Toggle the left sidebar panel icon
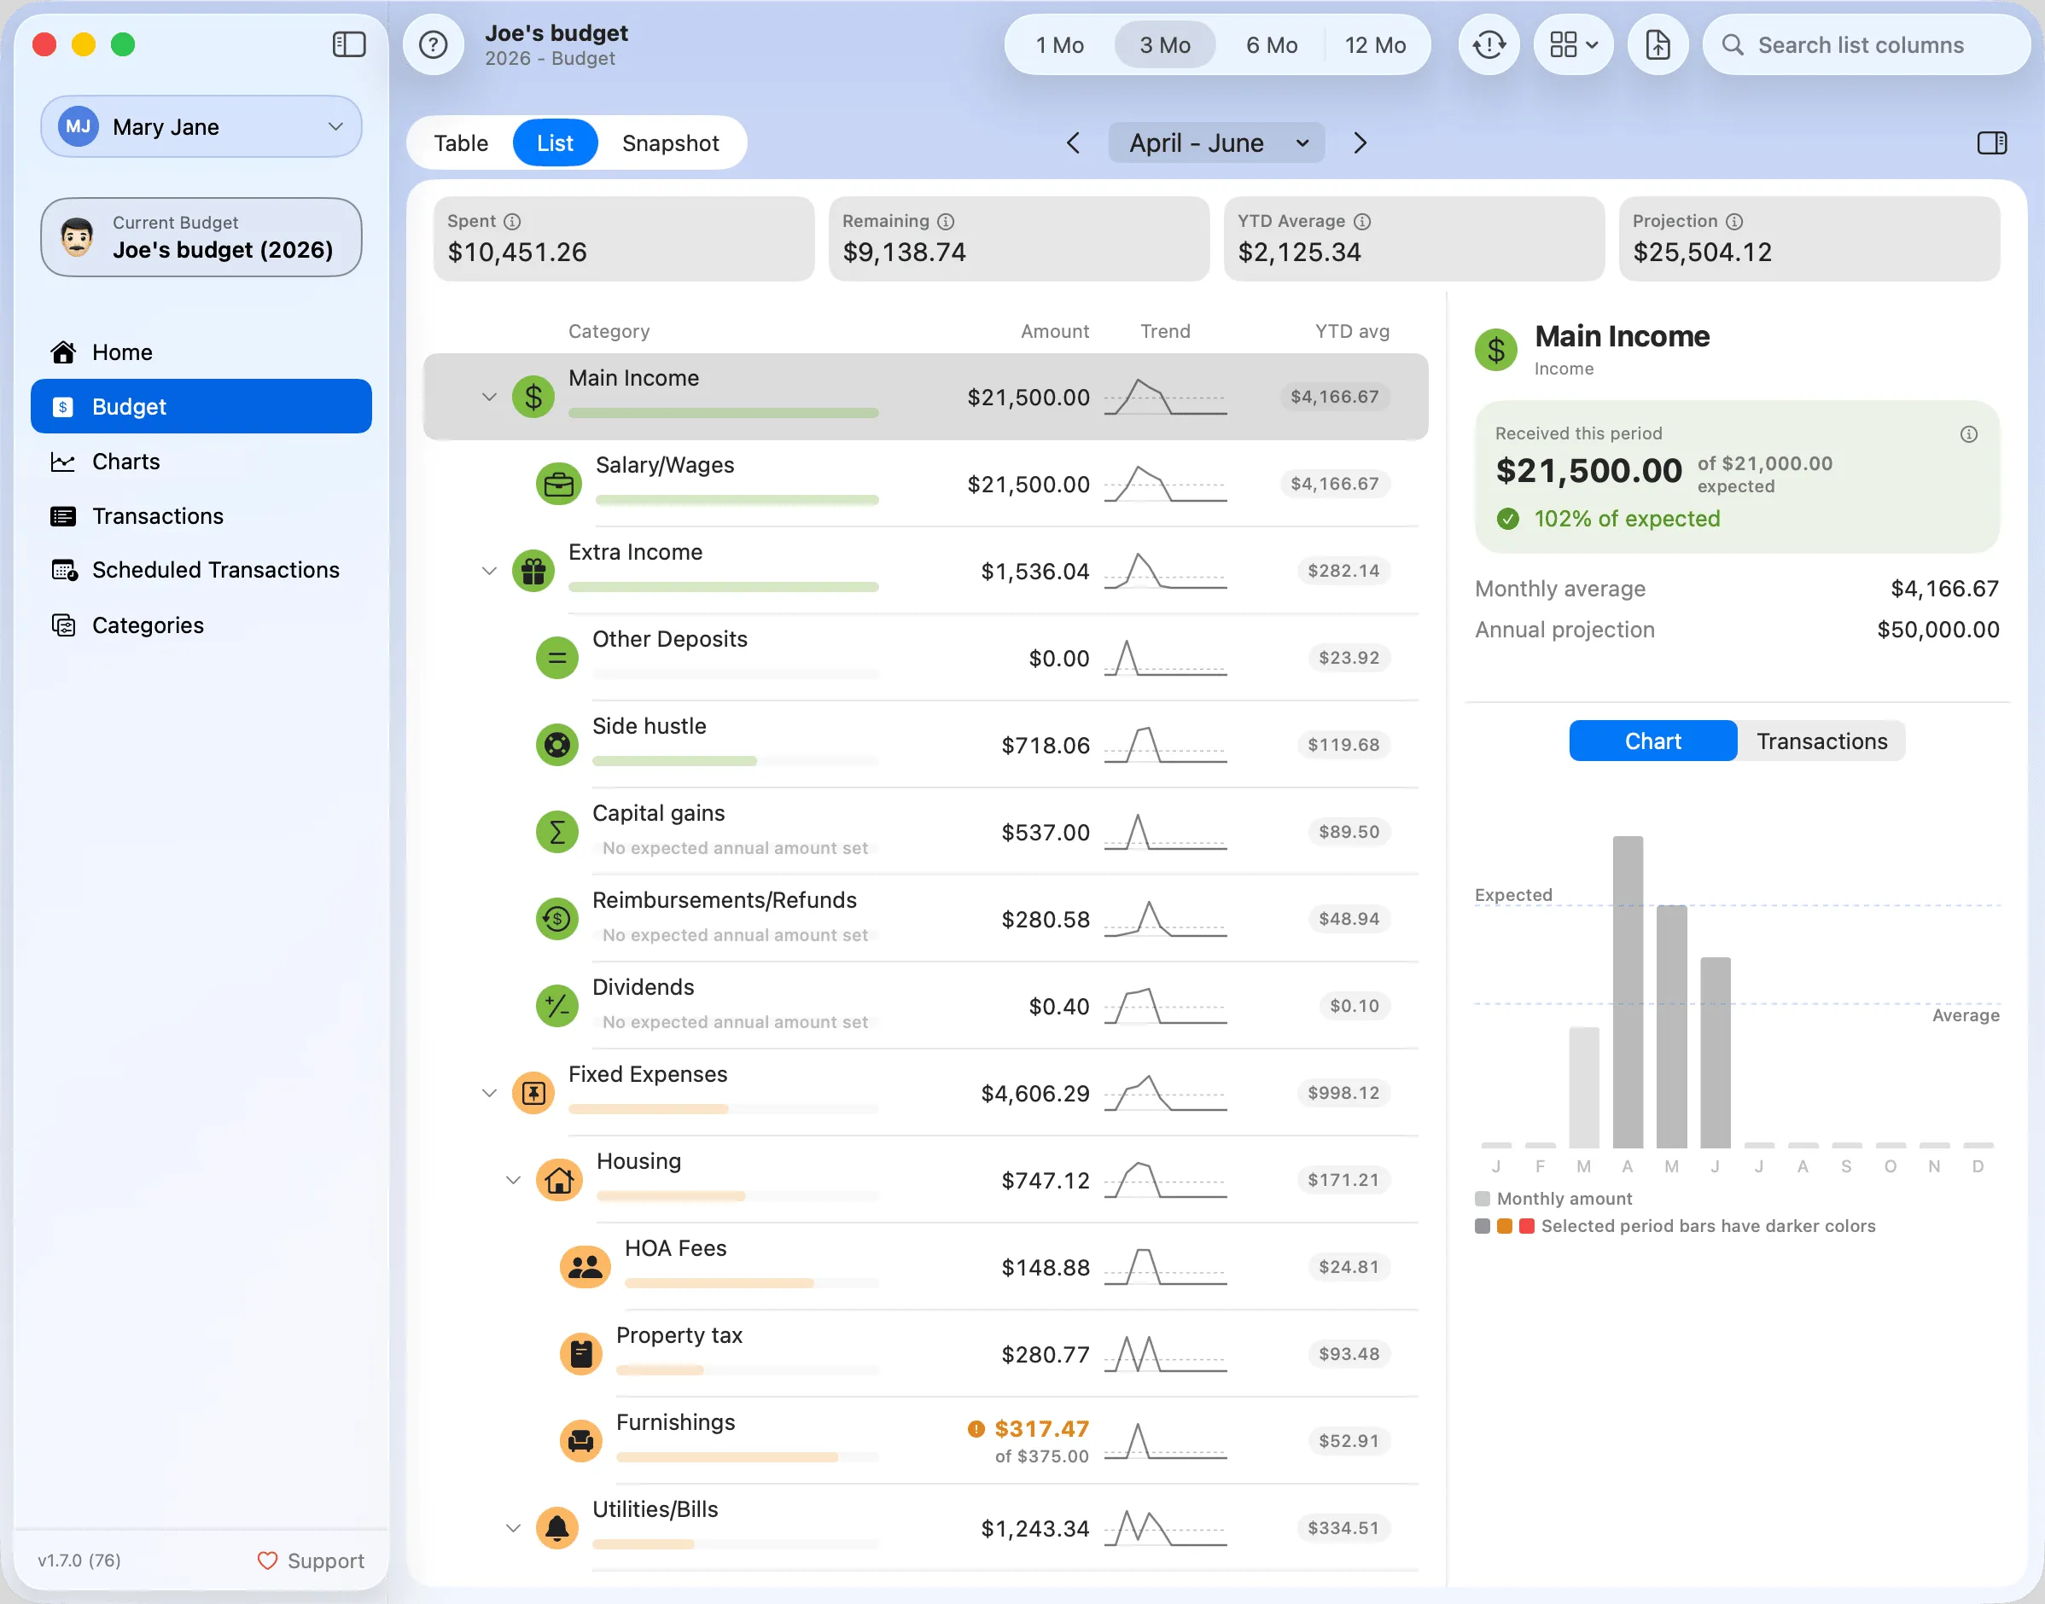This screenshot has height=1604, width=2045. [348, 44]
